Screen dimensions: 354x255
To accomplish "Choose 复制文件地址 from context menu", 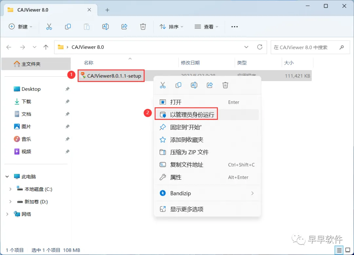I will pyautogui.click(x=207, y=165).
